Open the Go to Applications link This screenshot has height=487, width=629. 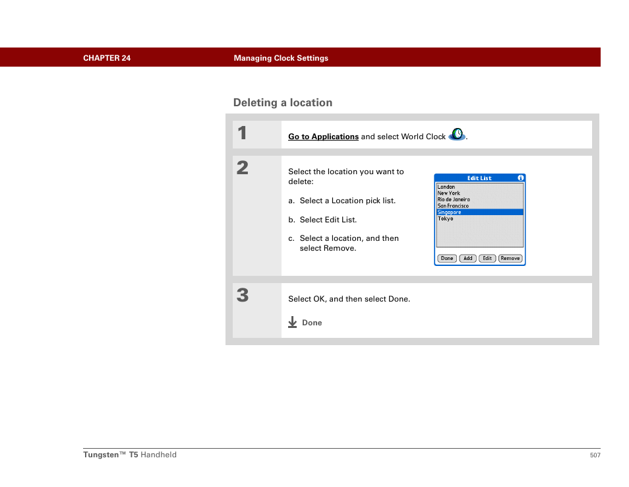click(323, 137)
